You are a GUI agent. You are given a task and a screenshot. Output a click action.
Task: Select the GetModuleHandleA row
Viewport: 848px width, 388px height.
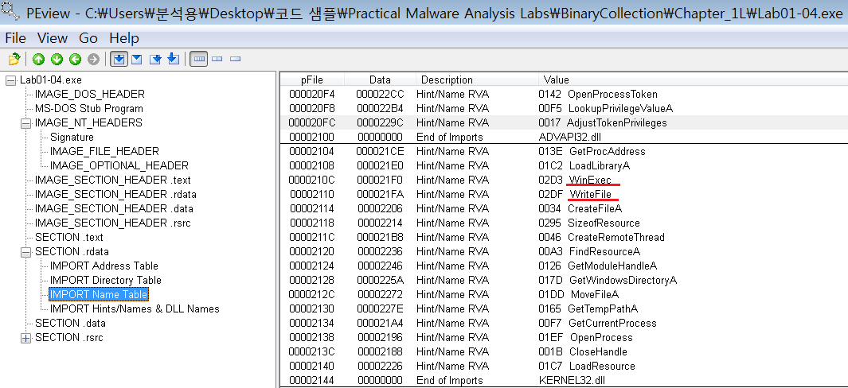click(x=564, y=266)
